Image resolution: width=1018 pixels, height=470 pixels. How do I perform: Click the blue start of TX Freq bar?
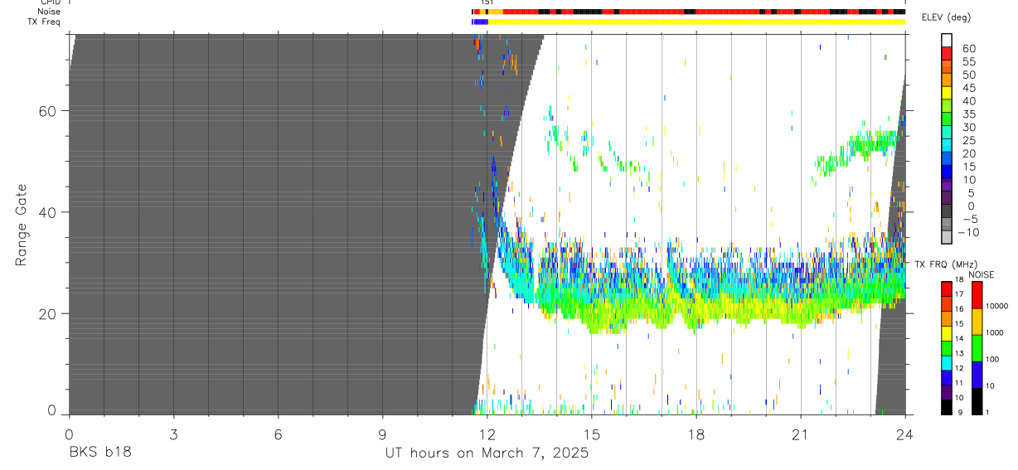(x=480, y=22)
